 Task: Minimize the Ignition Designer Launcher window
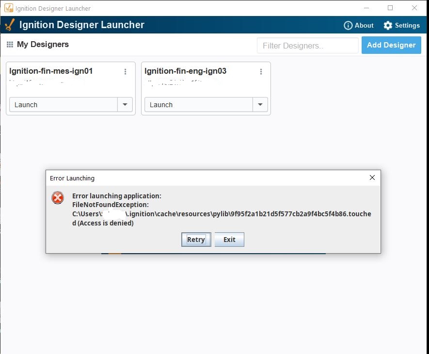point(366,8)
